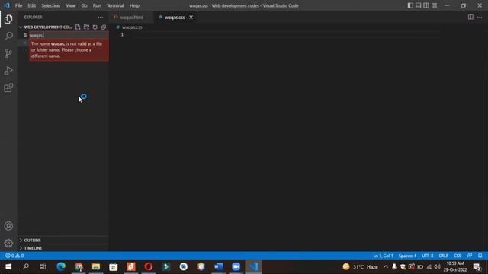
Task: Open the Run and Debug view
Action: 8,71
